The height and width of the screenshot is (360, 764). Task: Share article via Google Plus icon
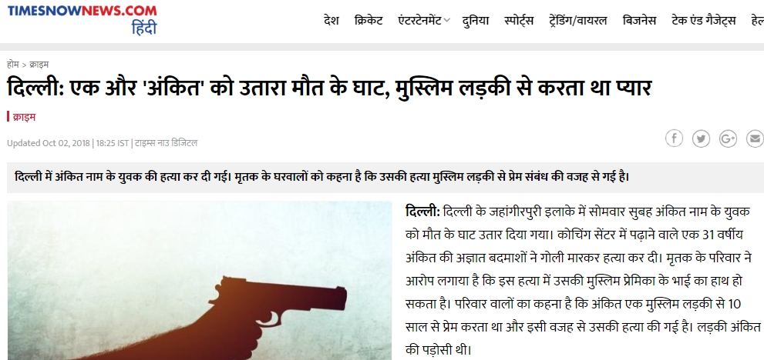pos(728,138)
